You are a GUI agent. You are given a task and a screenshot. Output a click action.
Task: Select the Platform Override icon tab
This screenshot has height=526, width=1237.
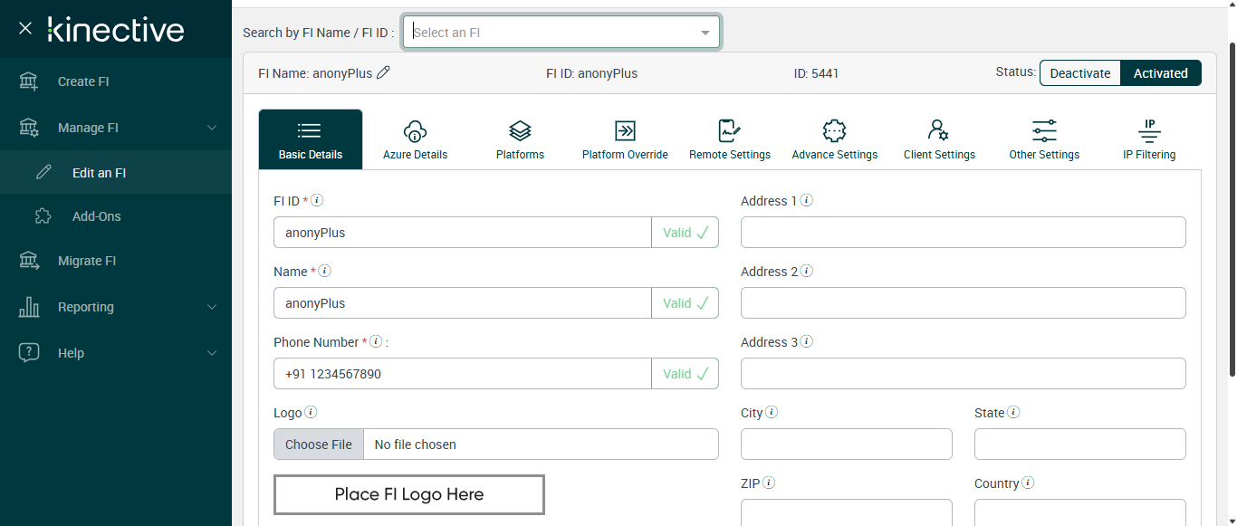click(625, 139)
